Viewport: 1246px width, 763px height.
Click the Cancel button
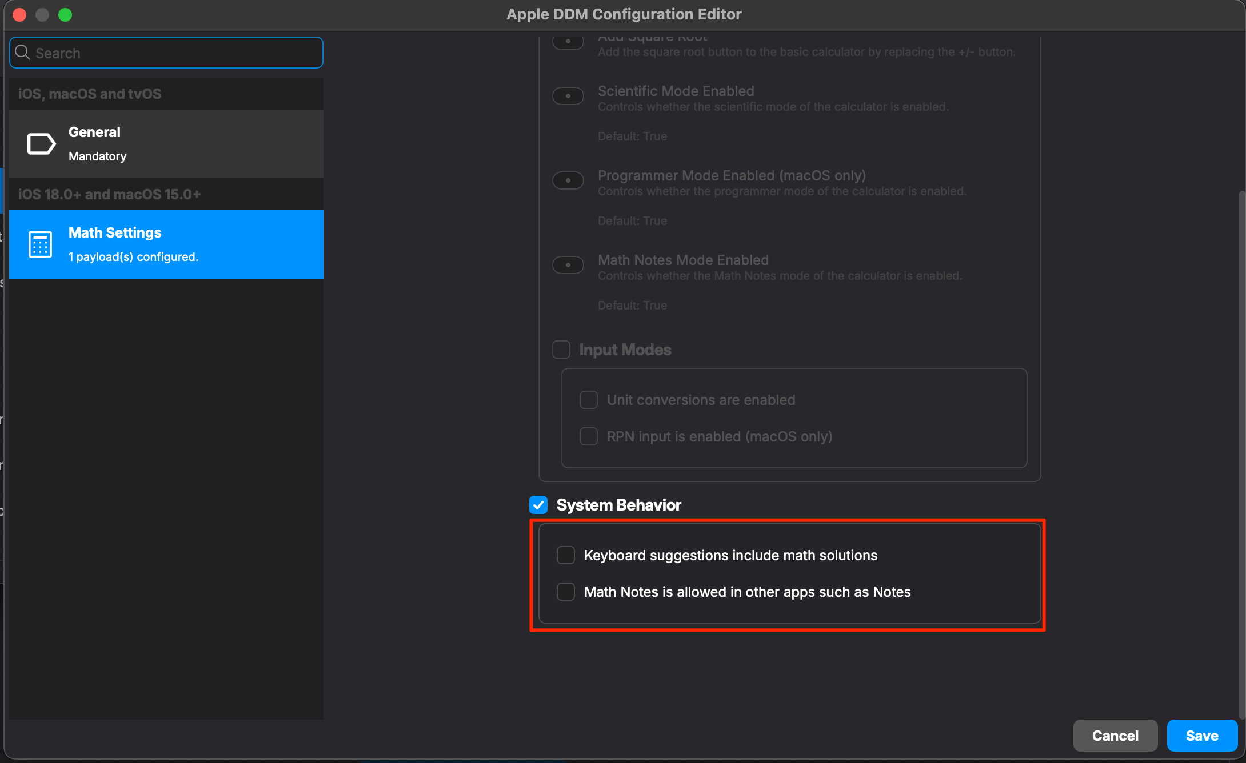1115,736
